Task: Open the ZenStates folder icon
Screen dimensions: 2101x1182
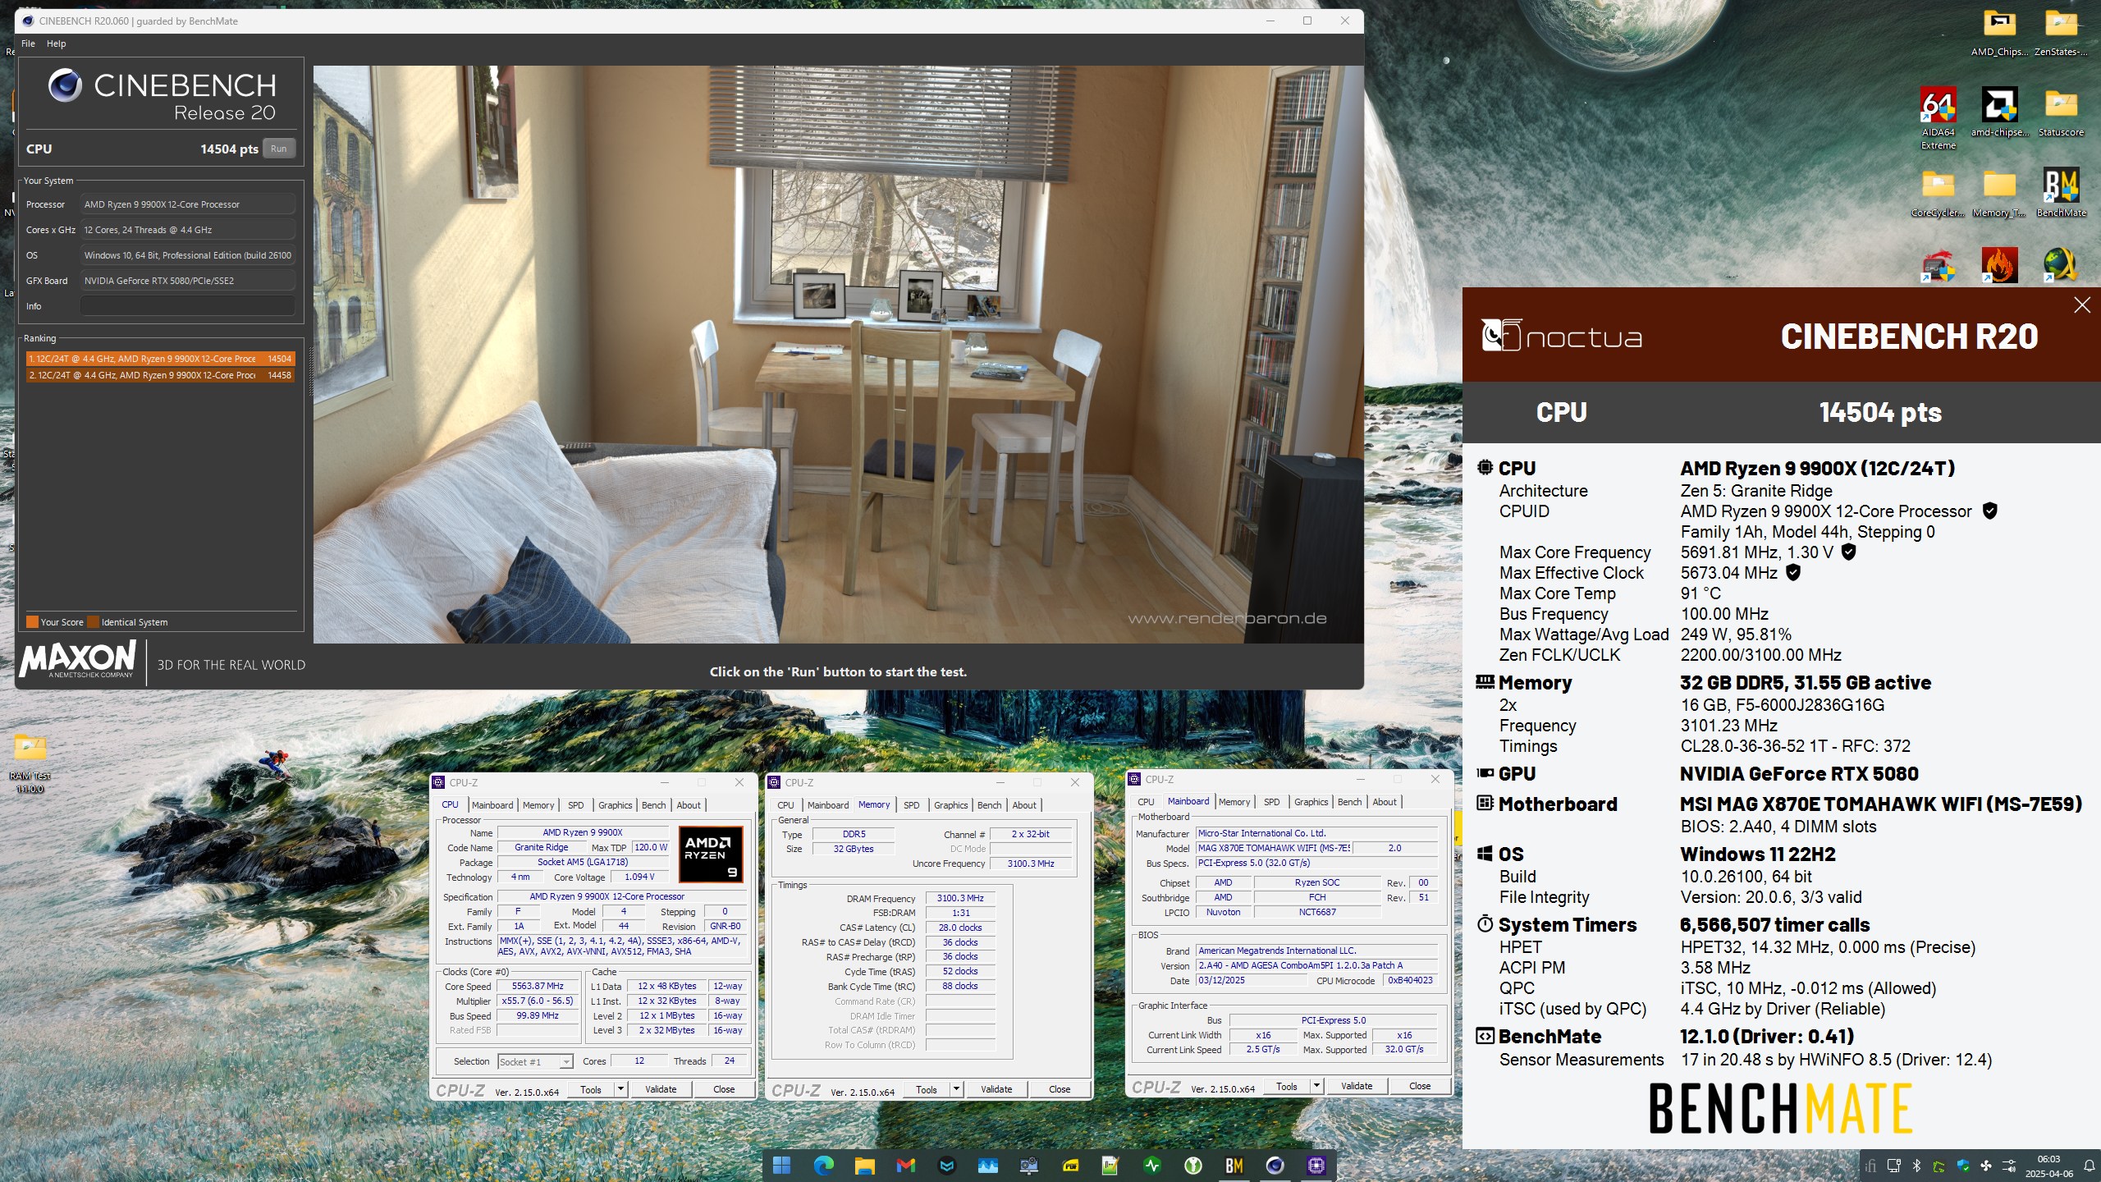Action: [x=2061, y=33]
